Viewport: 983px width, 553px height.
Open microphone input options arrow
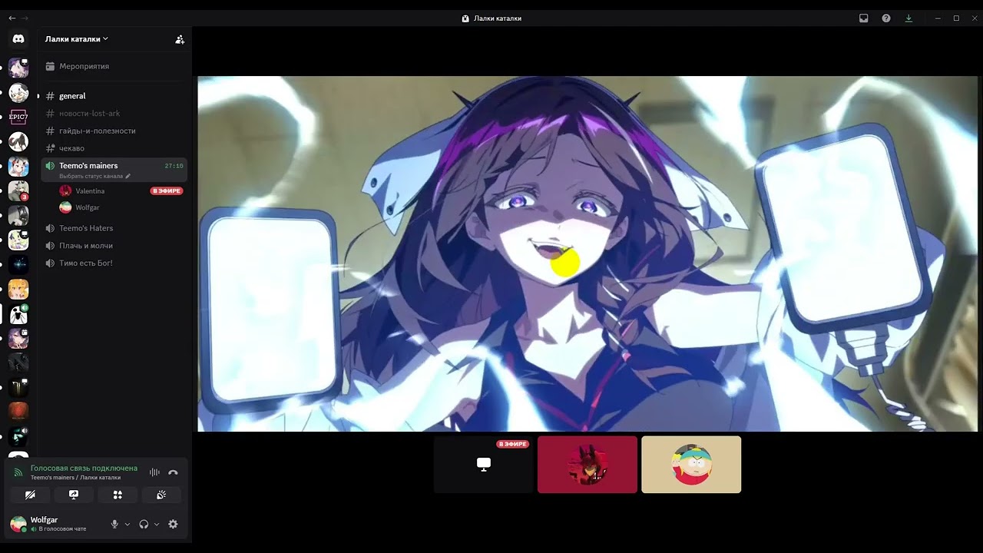[x=127, y=524]
